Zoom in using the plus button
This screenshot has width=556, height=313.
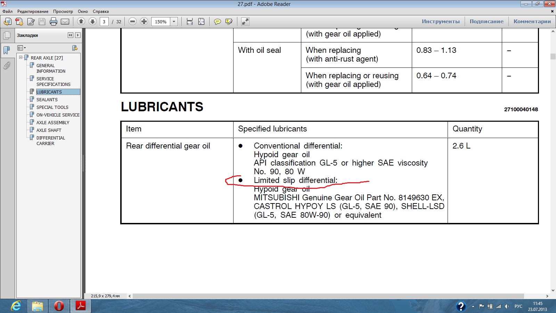click(x=144, y=22)
